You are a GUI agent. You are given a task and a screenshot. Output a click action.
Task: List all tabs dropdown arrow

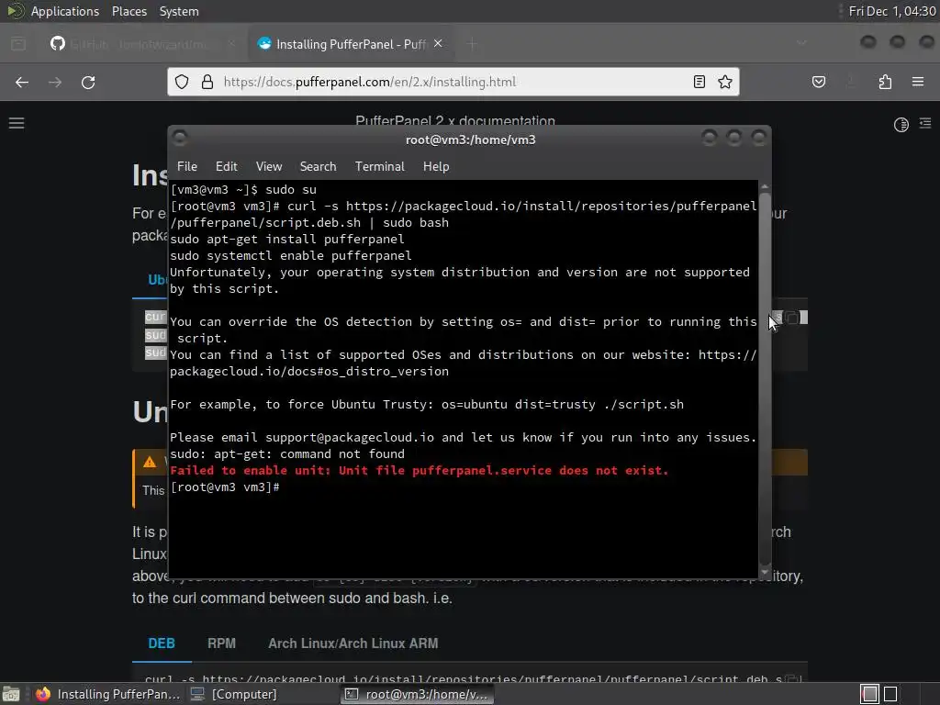click(x=801, y=43)
